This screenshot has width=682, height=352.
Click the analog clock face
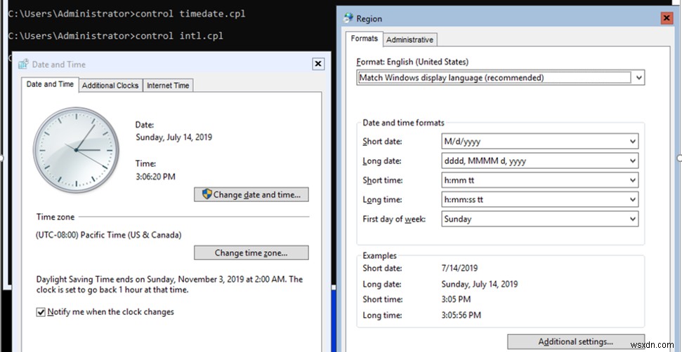(x=76, y=150)
